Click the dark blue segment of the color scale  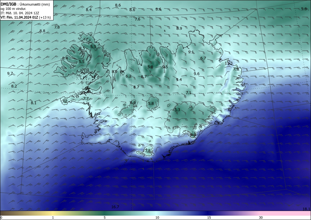click(x=208, y=213)
